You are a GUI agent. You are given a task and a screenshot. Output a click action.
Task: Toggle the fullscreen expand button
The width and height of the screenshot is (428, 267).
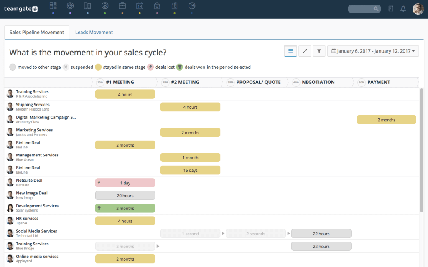pos(305,50)
